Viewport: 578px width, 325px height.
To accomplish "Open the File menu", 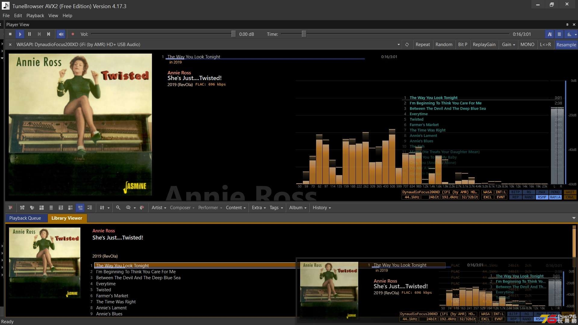I will 6,16.
